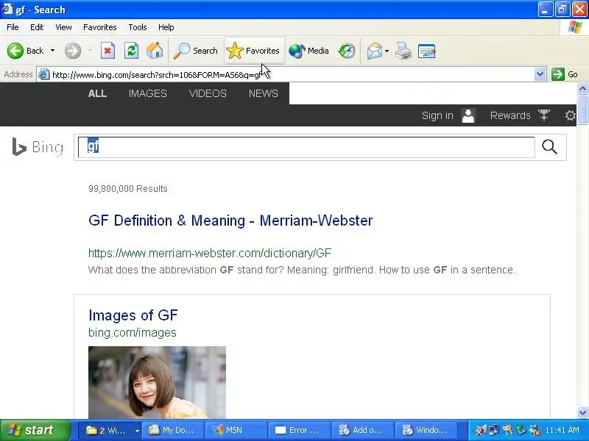Image resolution: width=589 pixels, height=441 pixels.
Task: Click the Windows flag logo in menu bar
Action: tap(575, 27)
